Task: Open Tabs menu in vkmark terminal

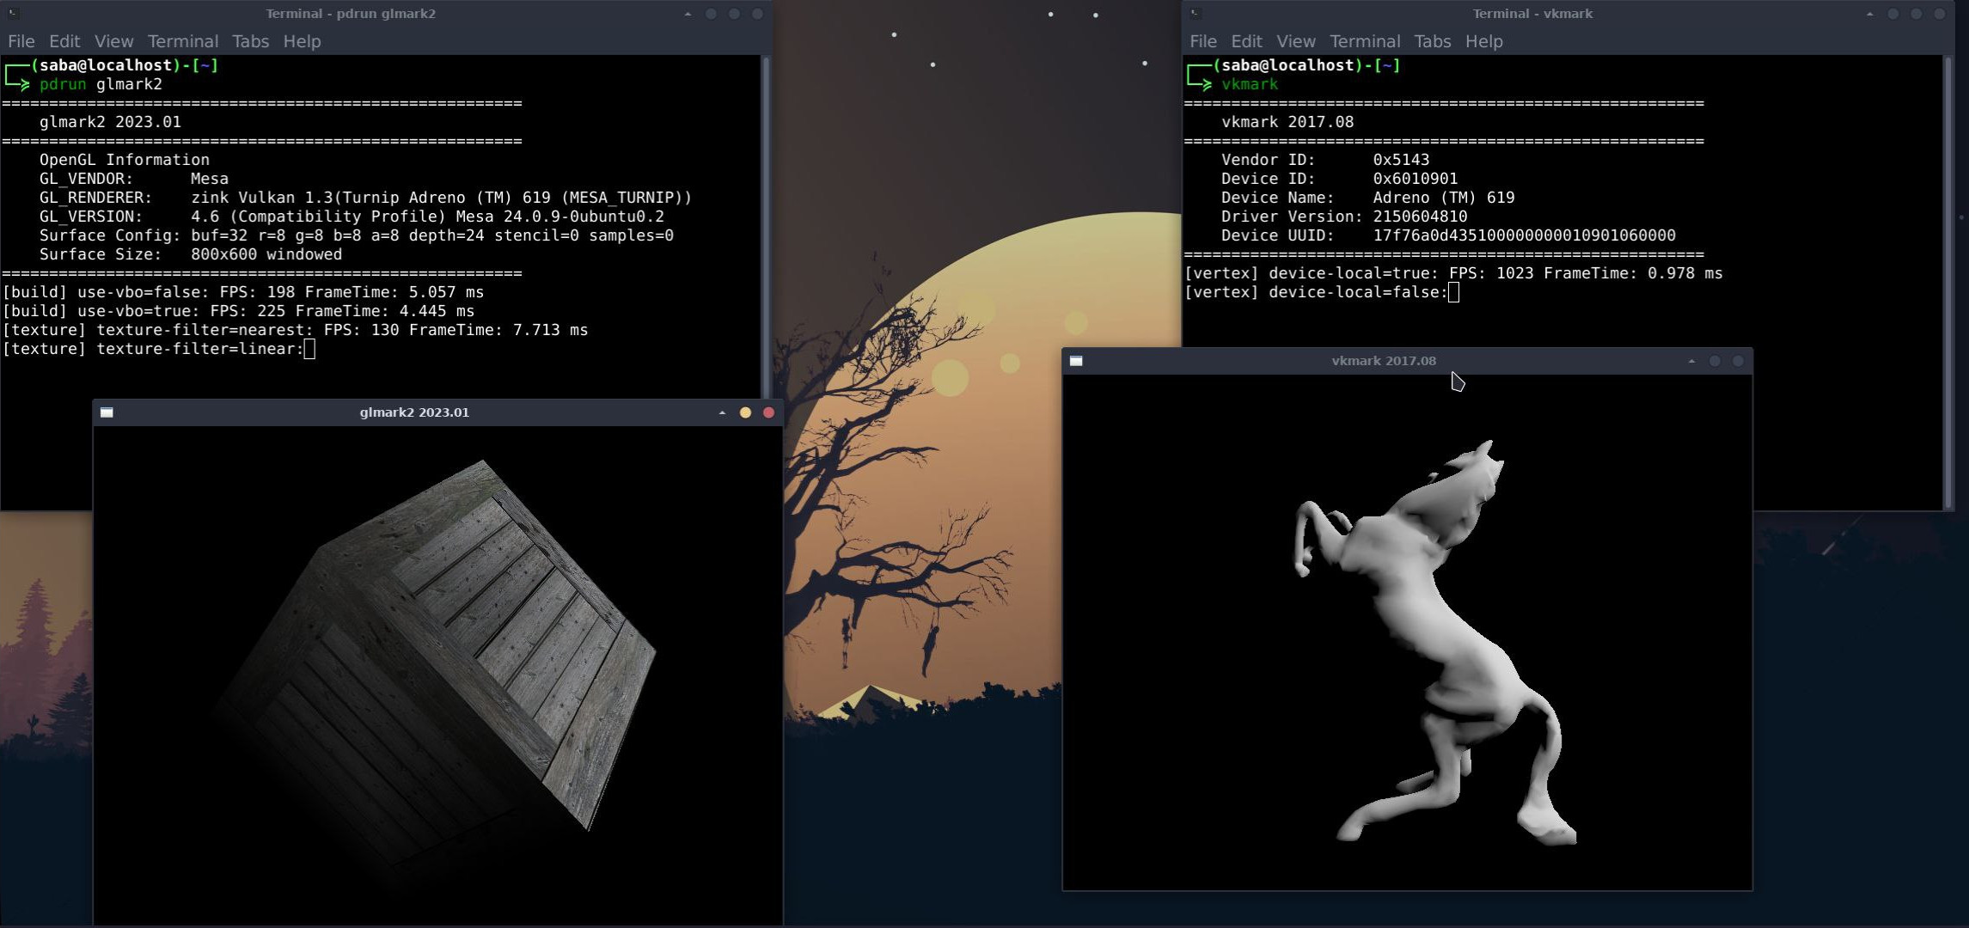Action: 1432,41
